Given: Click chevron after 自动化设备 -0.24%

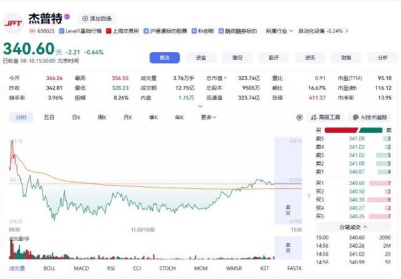Looking at the screenshot, I should tap(346, 31).
